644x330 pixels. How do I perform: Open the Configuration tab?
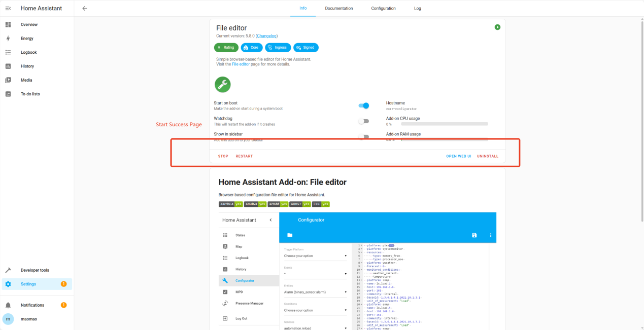pyautogui.click(x=383, y=8)
